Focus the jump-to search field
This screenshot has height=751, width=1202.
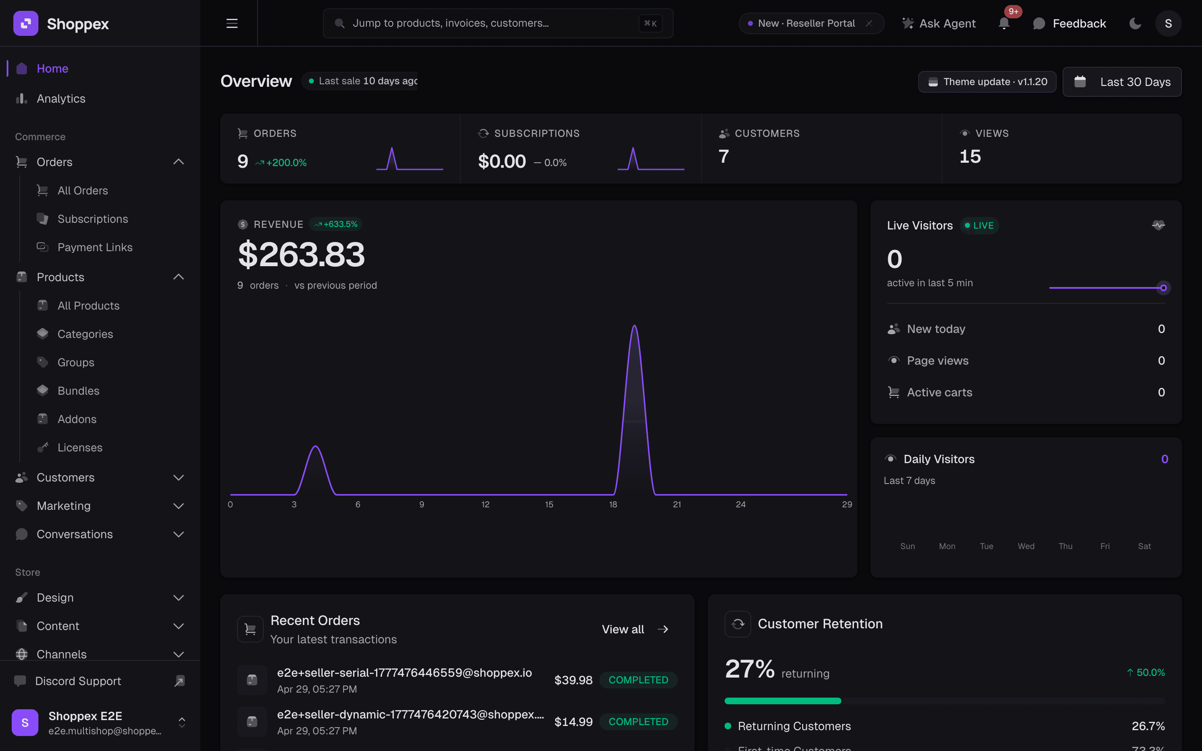click(497, 23)
